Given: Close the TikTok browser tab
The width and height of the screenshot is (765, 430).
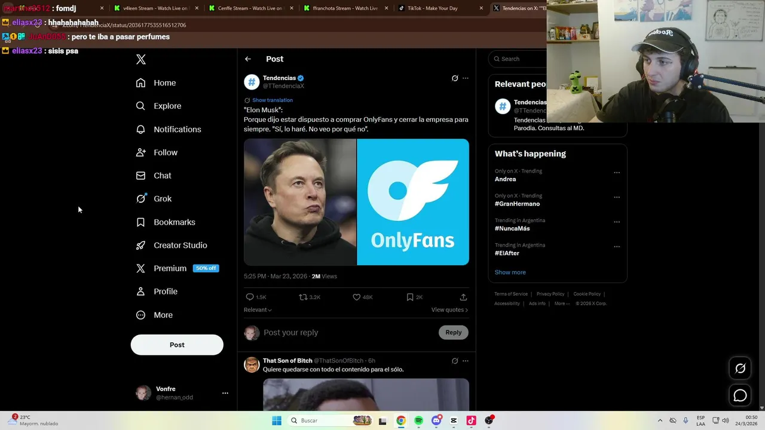Looking at the screenshot, I should coord(482,8).
